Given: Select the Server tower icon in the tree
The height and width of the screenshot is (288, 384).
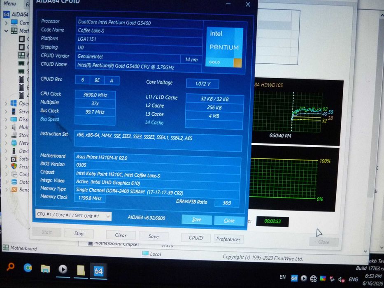Looking at the screenshot, I should [x=14, y=111].
